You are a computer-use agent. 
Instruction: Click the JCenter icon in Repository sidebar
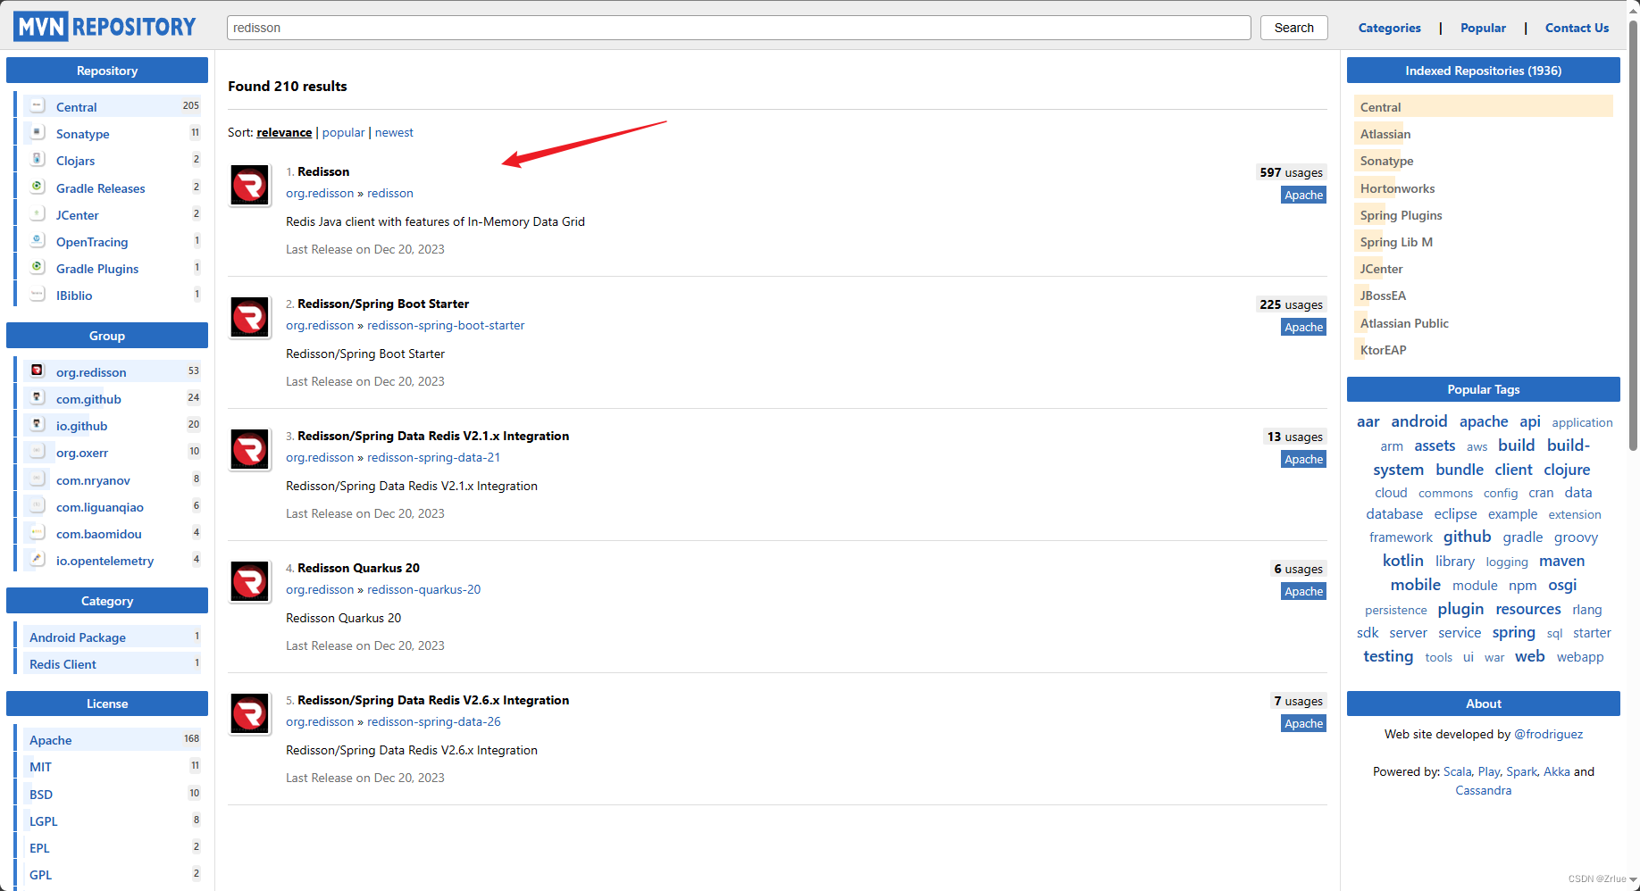click(x=38, y=213)
